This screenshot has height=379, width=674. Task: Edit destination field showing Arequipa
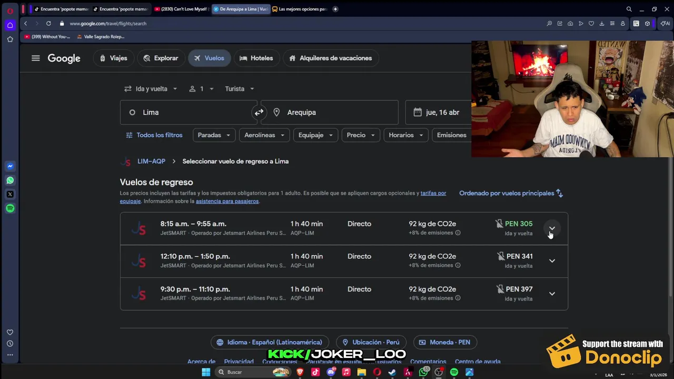(329, 112)
